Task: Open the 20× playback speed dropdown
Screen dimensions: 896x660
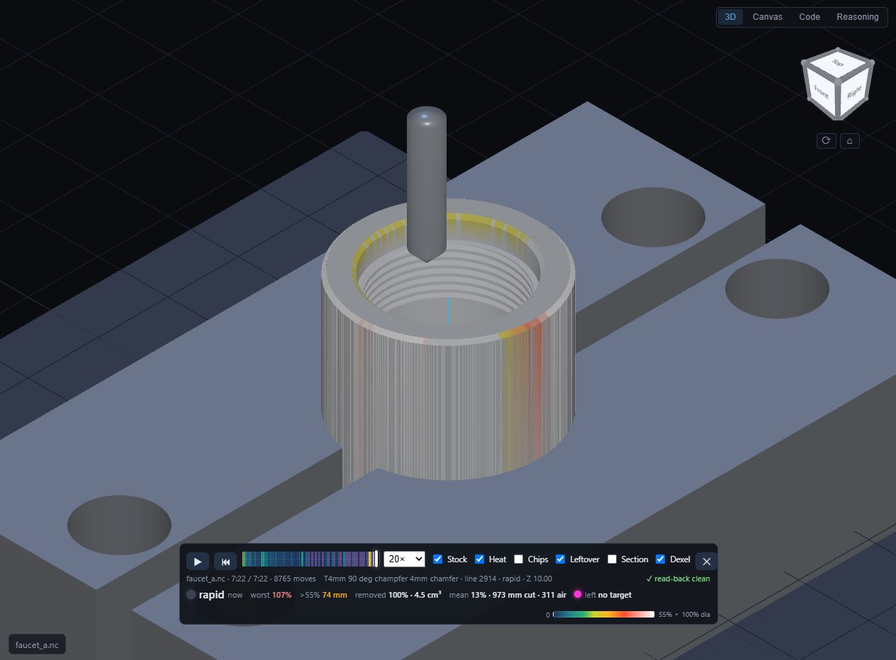Action: click(404, 559)
